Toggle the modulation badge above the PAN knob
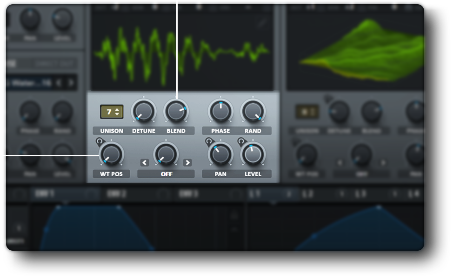 tap(208, 141)
